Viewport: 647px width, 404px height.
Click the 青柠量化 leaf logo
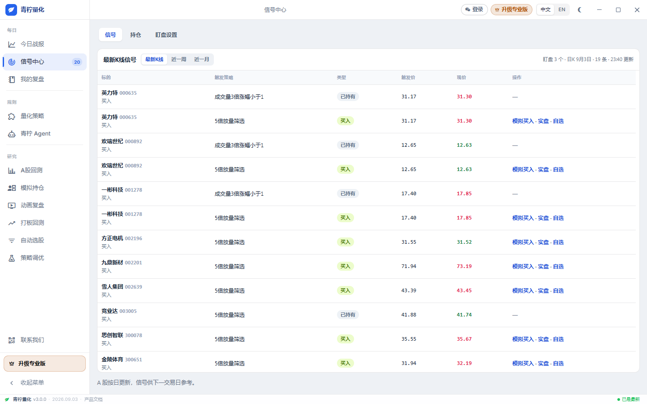tap(11, 9)
